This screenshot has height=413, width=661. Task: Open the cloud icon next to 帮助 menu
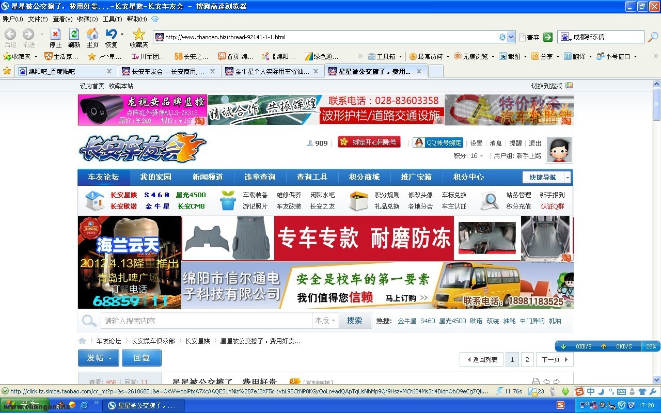coord(155,19)
